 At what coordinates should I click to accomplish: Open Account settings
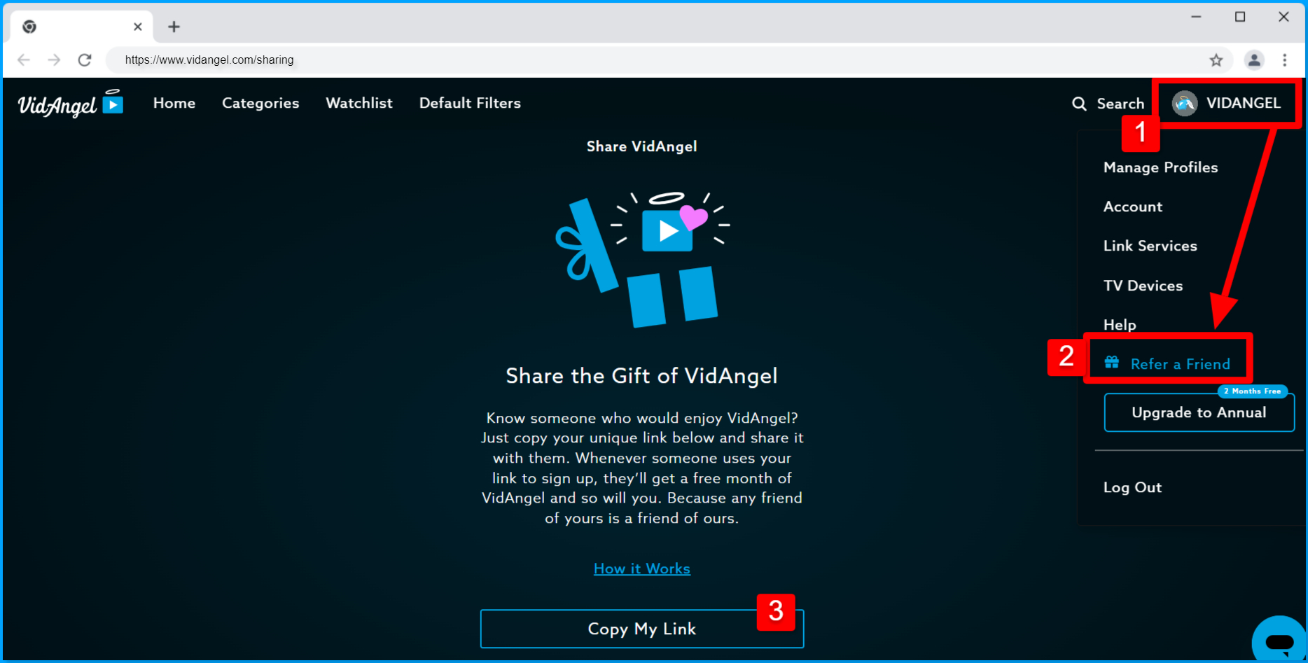(1132, 207)
